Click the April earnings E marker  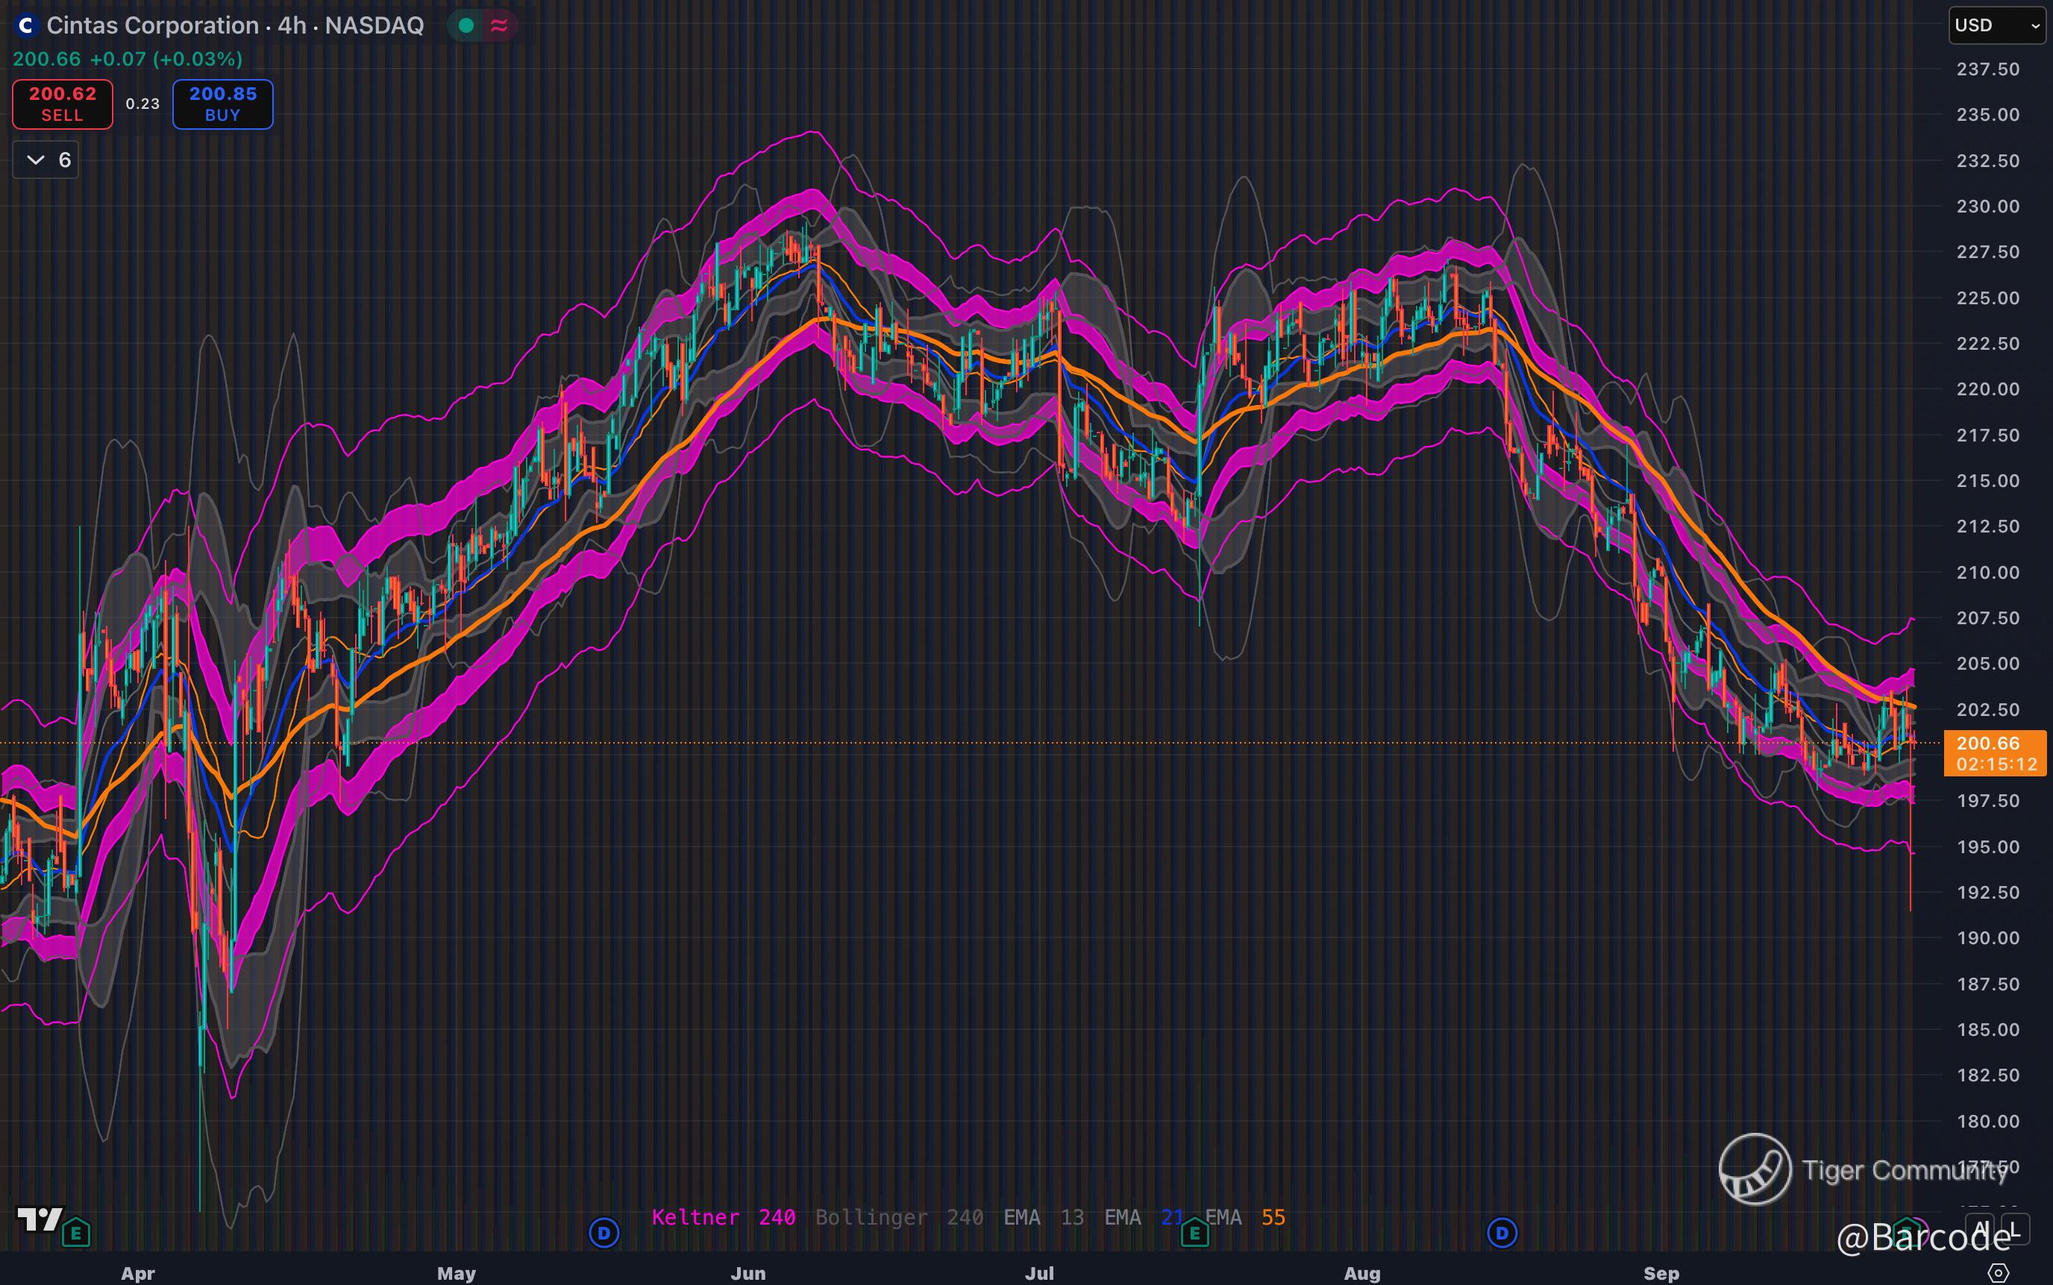pyautogui.click(x=77, y=1232)
